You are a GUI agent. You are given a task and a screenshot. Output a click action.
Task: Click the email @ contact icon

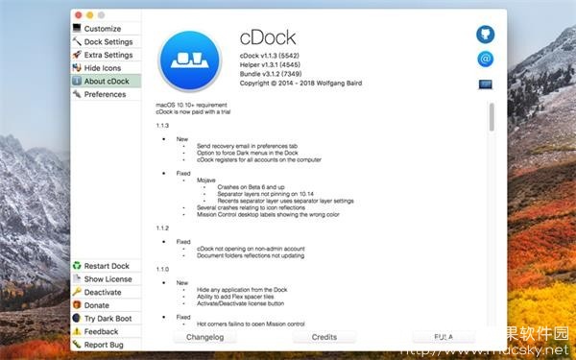[485, 59]
